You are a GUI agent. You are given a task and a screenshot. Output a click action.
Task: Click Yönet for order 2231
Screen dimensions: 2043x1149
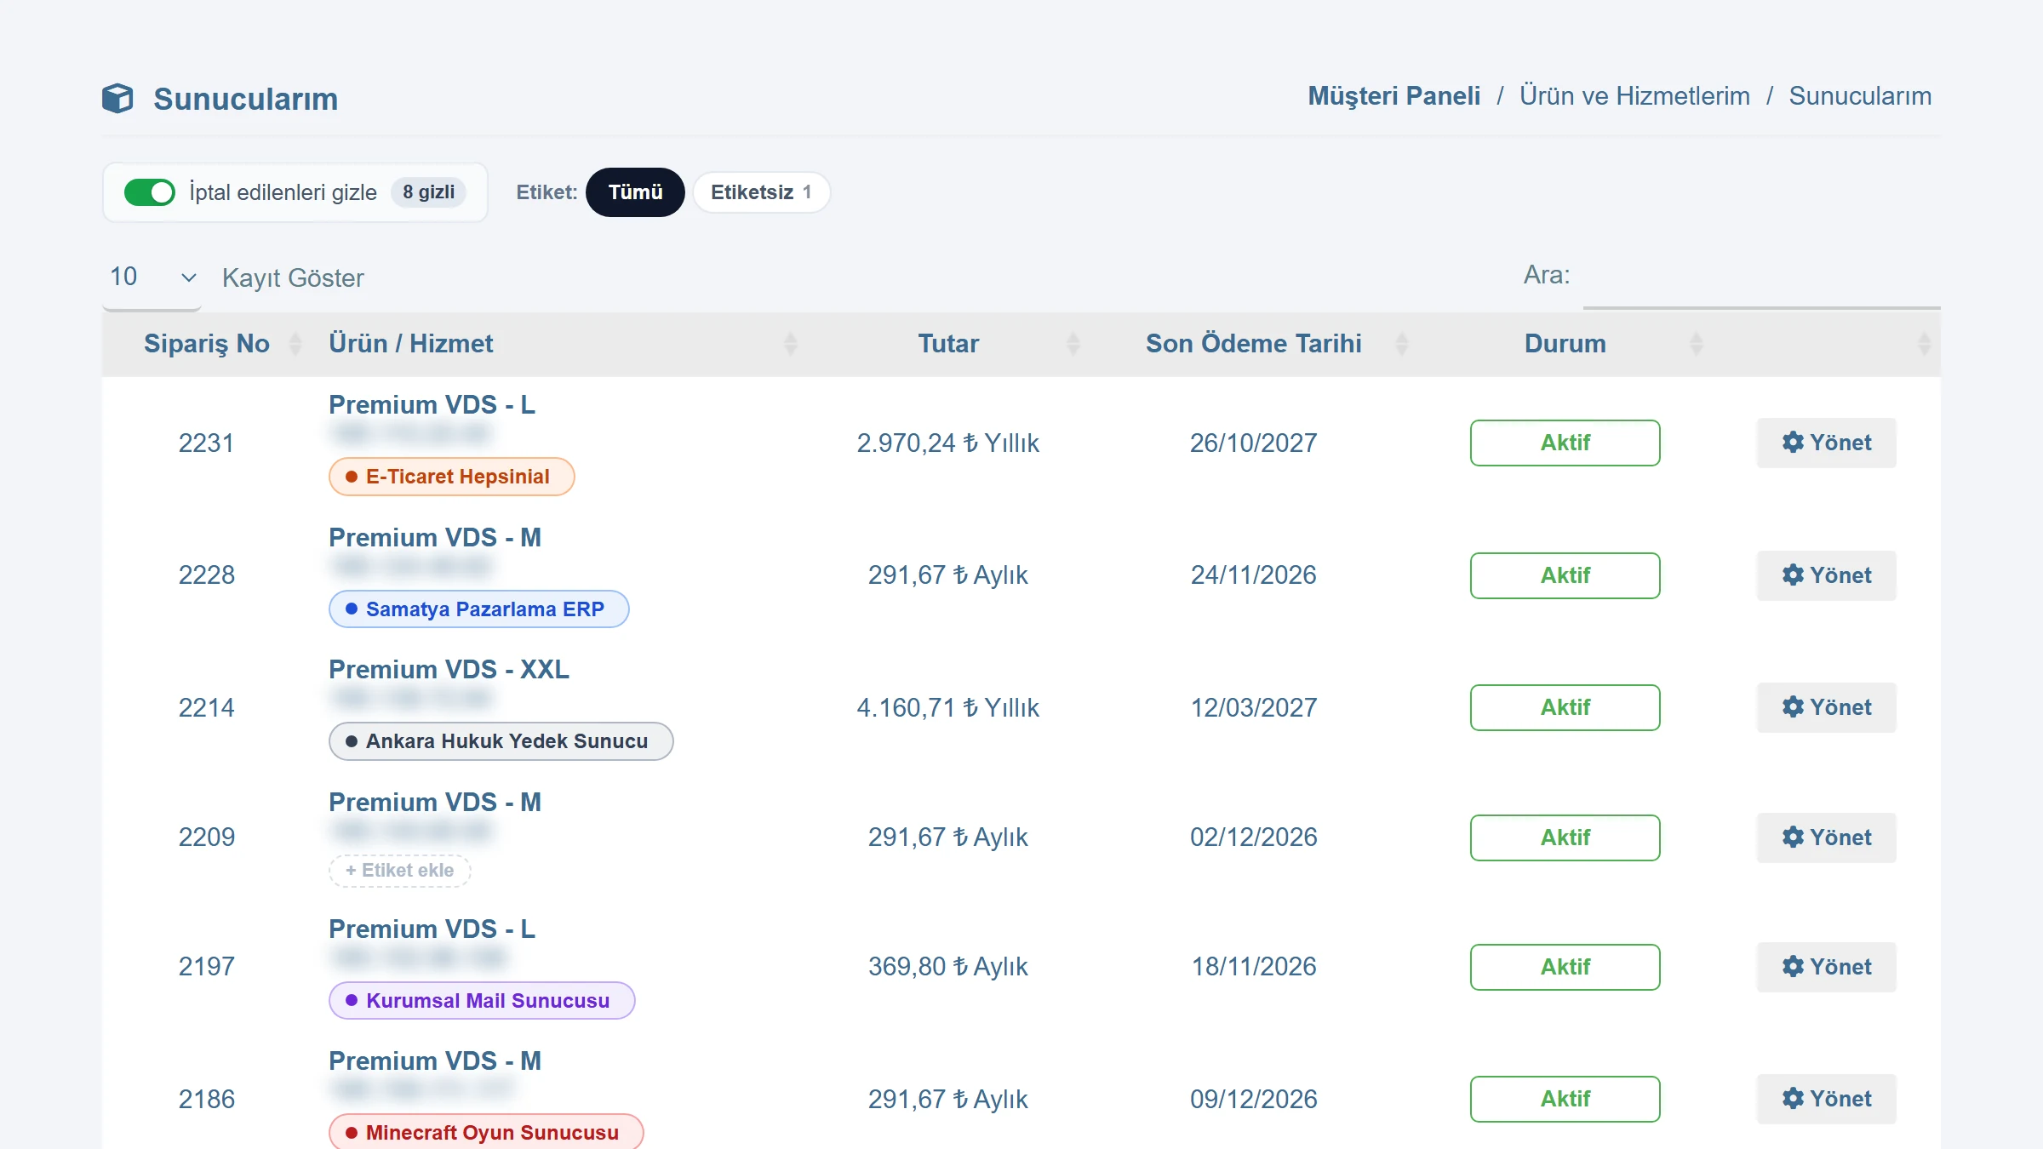coord(1827,443)
